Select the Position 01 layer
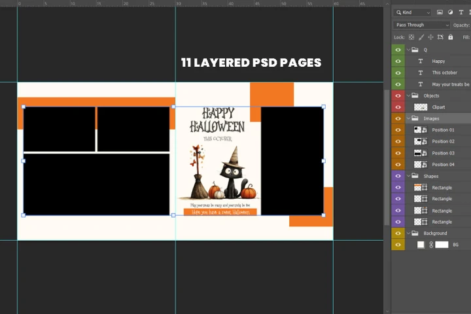This screenshot has height=314, width=471. click(443, 130)
